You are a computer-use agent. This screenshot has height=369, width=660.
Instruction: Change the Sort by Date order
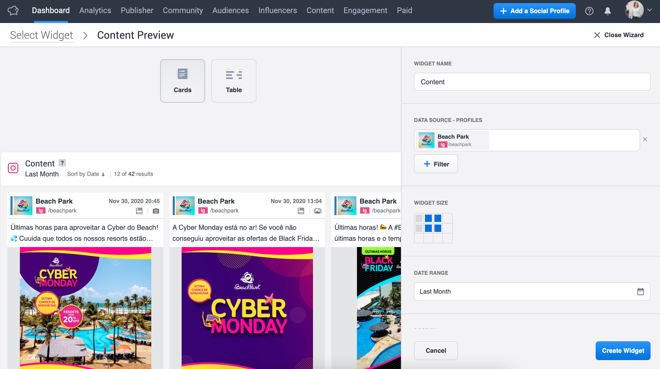(86, 174)
